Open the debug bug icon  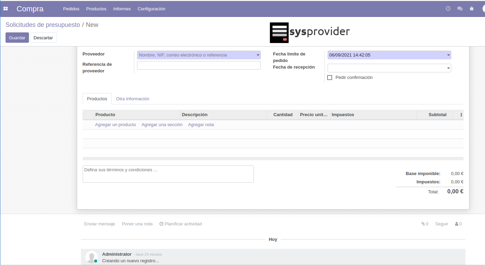tap(472, 9)
